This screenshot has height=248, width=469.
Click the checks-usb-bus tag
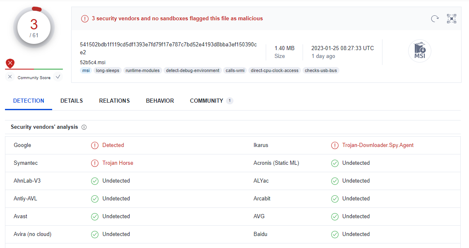tap(321, 70)
